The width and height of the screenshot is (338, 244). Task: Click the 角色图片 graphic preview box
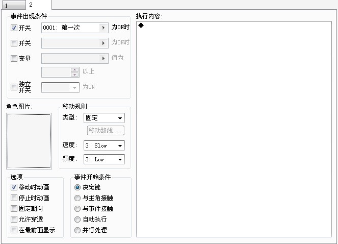(29, 141)
